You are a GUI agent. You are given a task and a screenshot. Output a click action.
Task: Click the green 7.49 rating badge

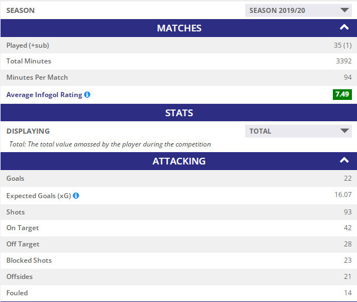[x=342, y=94]
